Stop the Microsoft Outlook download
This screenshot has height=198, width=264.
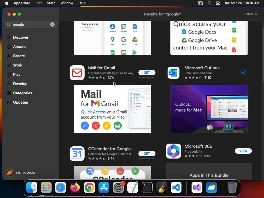pyautogui.click(x=243, y=73)
